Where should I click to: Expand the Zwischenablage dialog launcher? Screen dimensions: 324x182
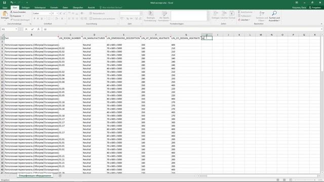30,24
